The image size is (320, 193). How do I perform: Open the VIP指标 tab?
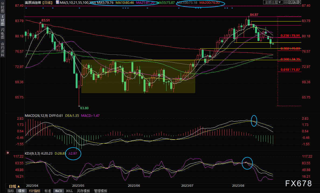tap(34, 191)
